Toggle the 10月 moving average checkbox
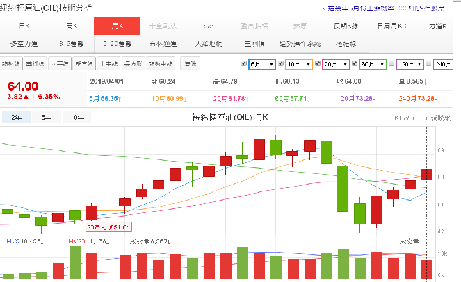The image size is (461, 282). coord(280,64)
